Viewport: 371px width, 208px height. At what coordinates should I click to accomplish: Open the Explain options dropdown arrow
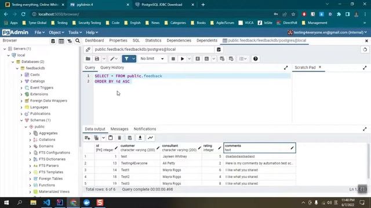[x=214, y=59]
